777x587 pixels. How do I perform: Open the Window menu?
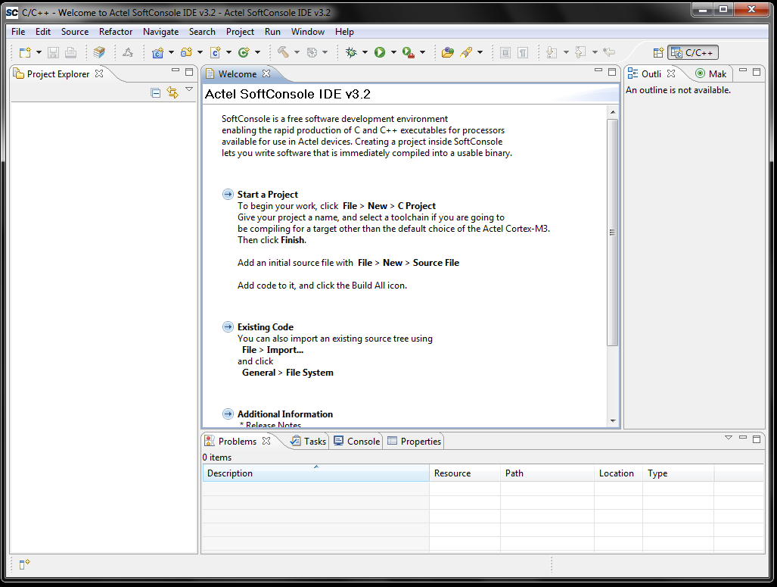308,32
